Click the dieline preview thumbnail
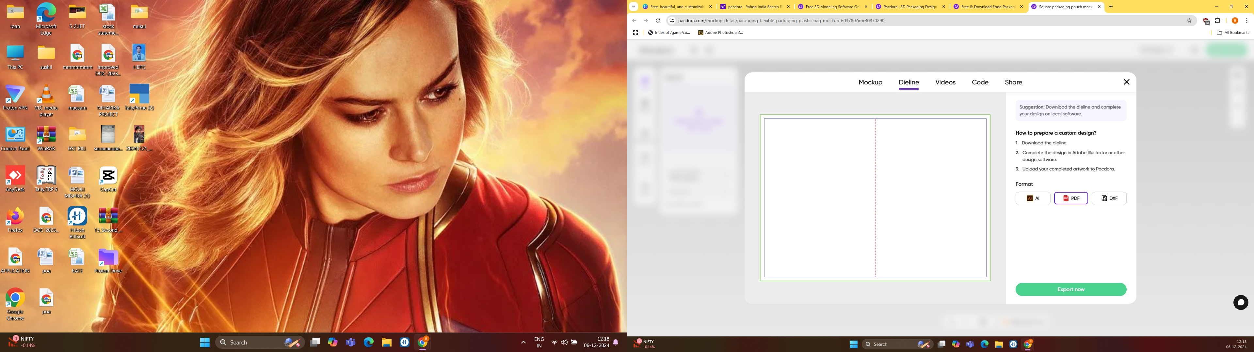 click(875, 198)
